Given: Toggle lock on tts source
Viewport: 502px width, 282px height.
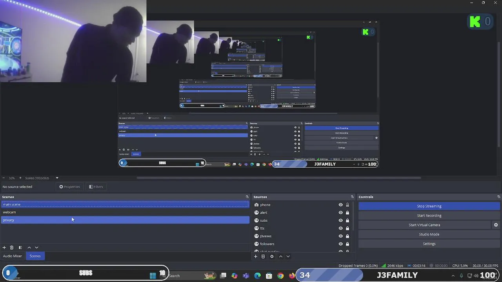Looking at the screenshot, I should (347, 228).
